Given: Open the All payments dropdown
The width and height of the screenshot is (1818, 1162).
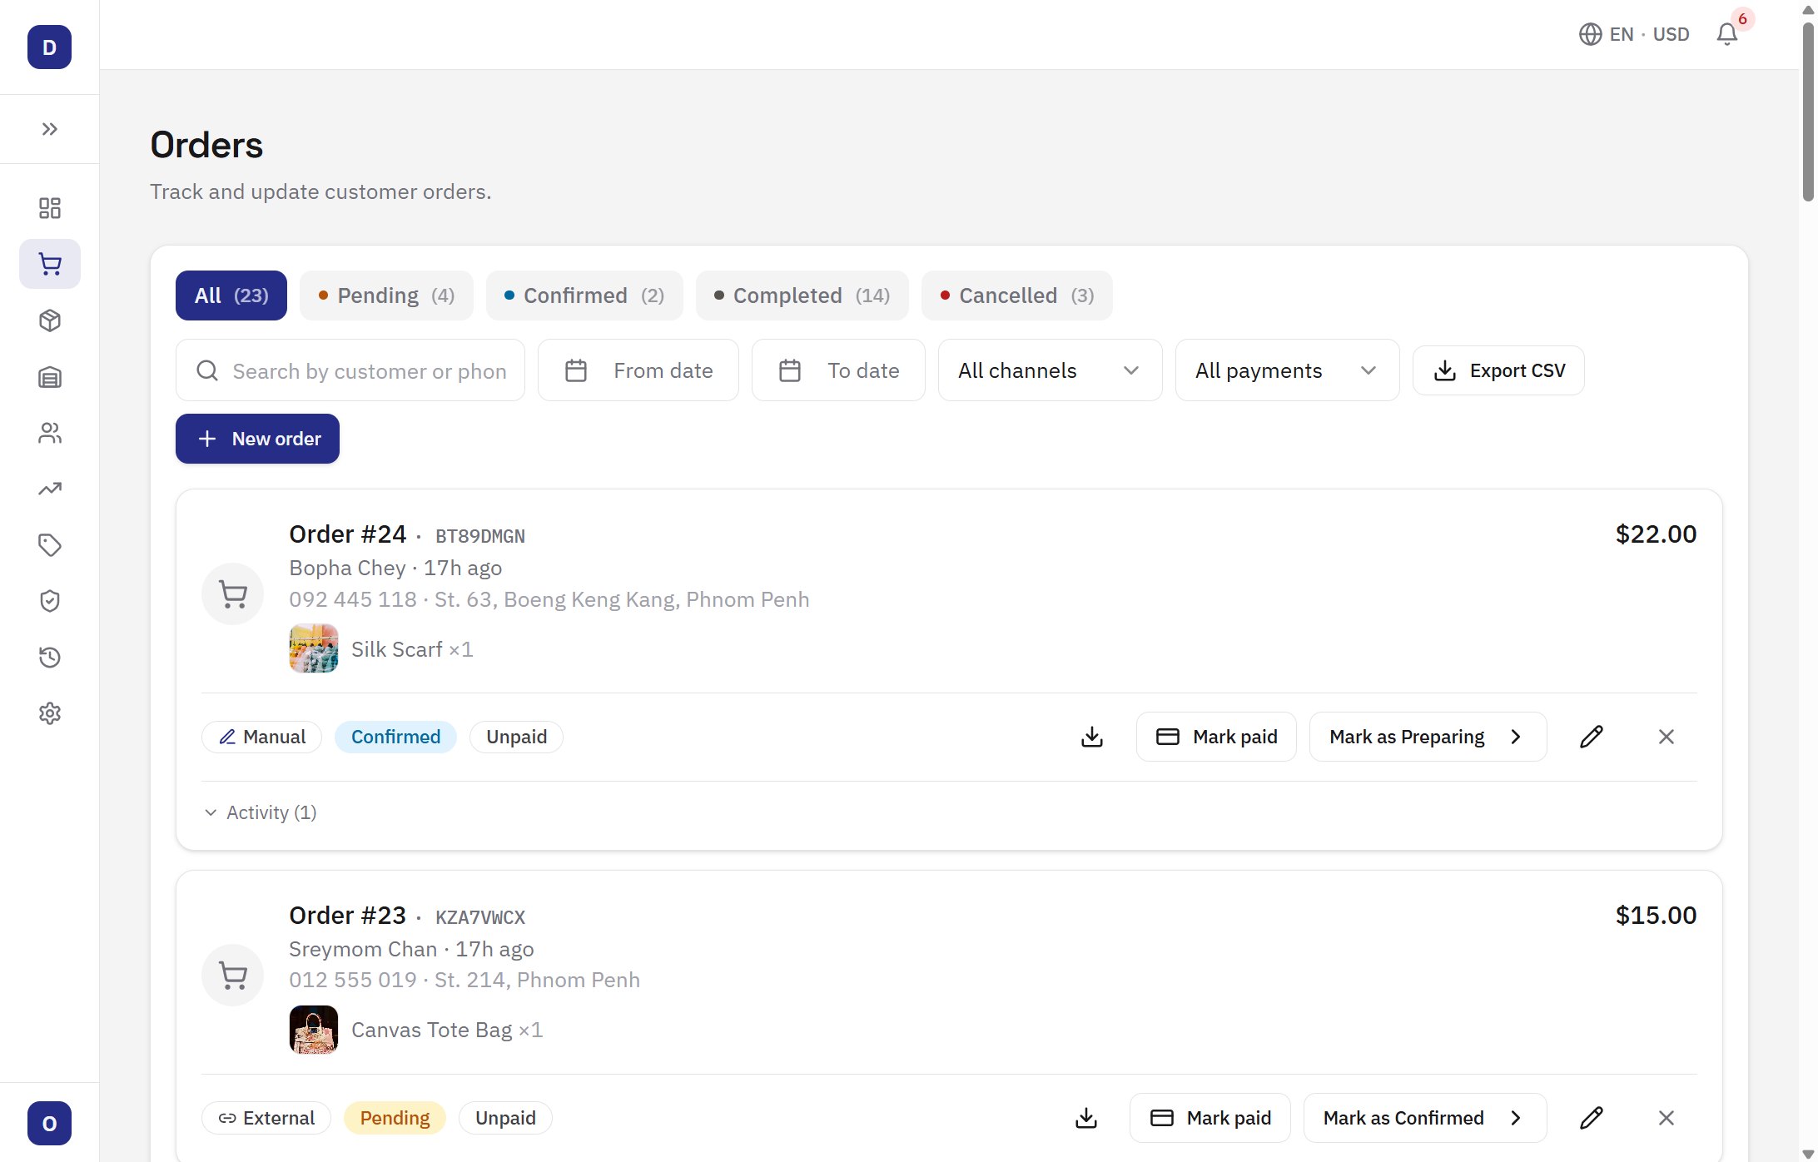Looking at the screenshot, I should pos(1288,370).
